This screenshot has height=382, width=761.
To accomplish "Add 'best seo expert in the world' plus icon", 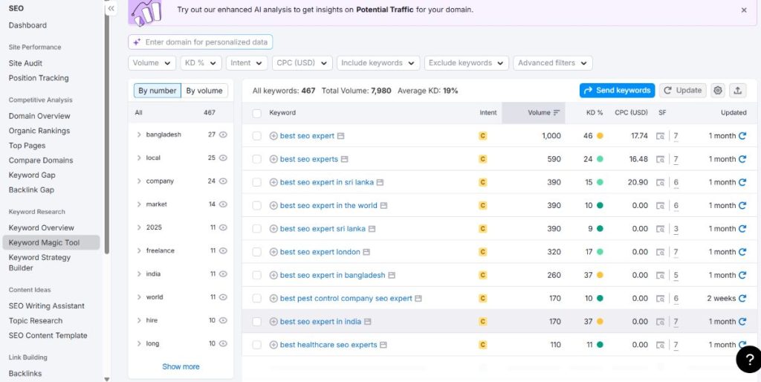I will coord(273,205).
